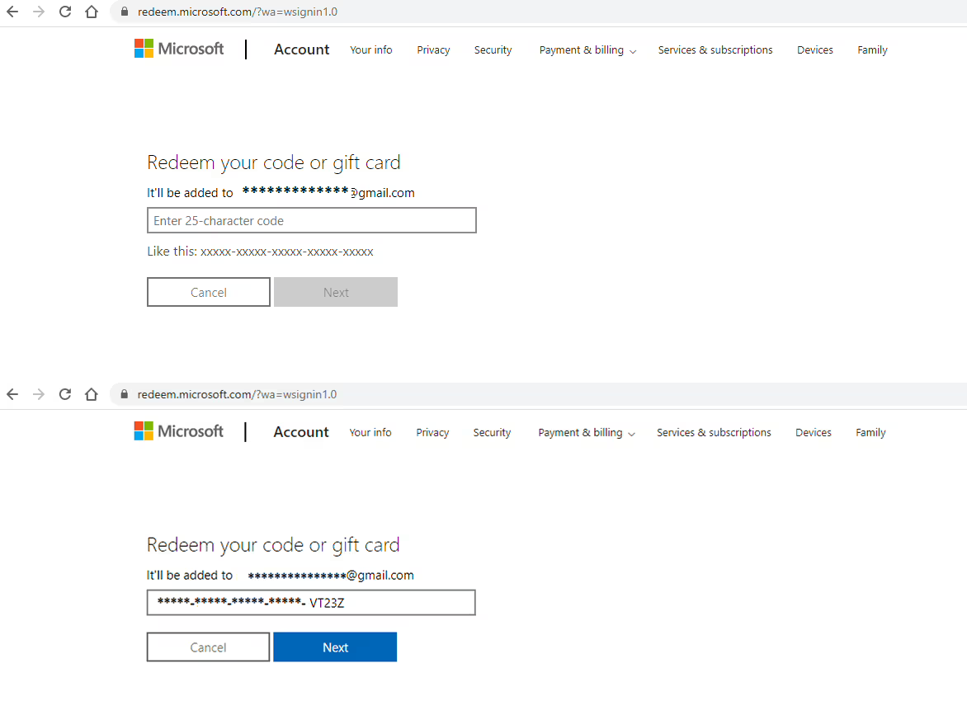Click the blue Next button
Viewport: 967px width, 701px height.
pyautogui.click(x=335, y=647)
